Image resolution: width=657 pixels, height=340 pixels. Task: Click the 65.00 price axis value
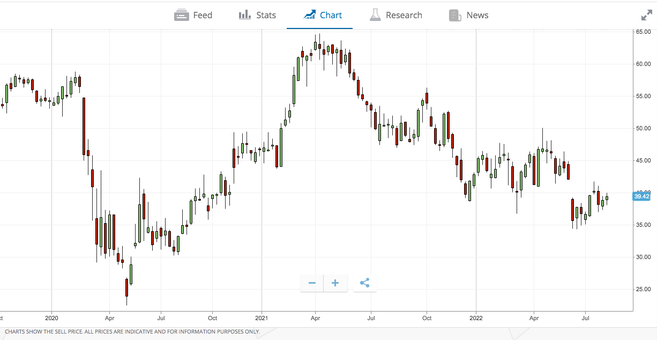click(643, 32)
